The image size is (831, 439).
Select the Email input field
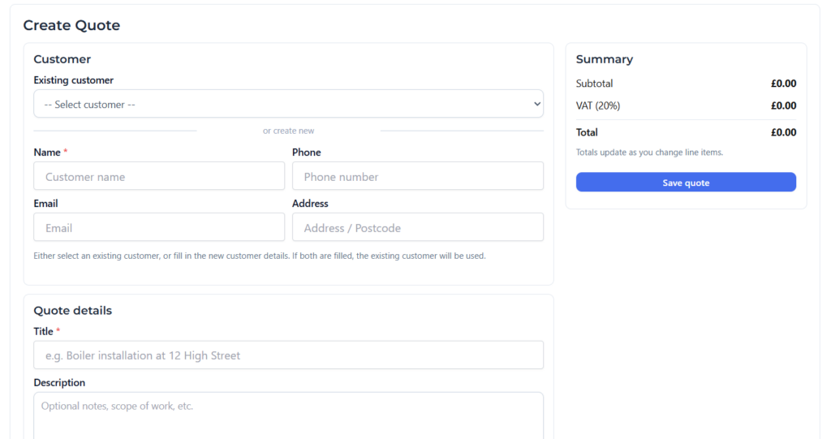pyautogui.click(x=159, y=228)
